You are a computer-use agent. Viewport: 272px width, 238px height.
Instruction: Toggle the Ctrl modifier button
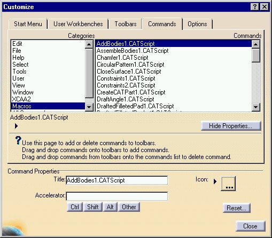pyautogui.click(x=75, y=207)
